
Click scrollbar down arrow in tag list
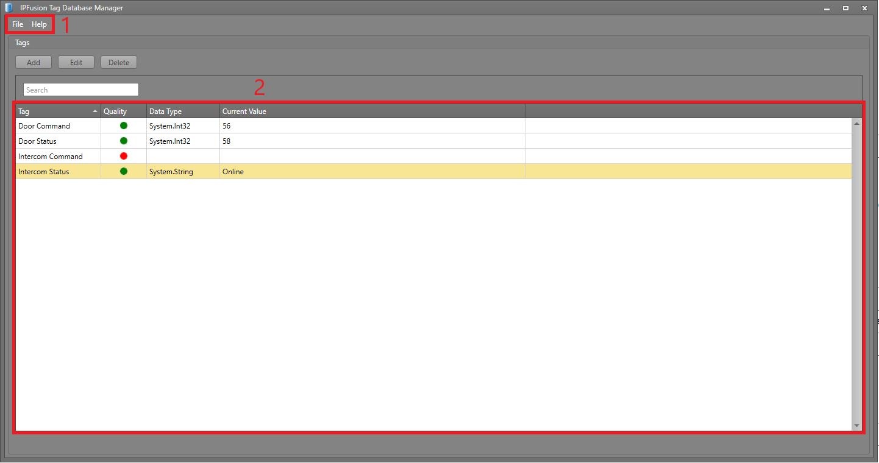coord(856,425)
